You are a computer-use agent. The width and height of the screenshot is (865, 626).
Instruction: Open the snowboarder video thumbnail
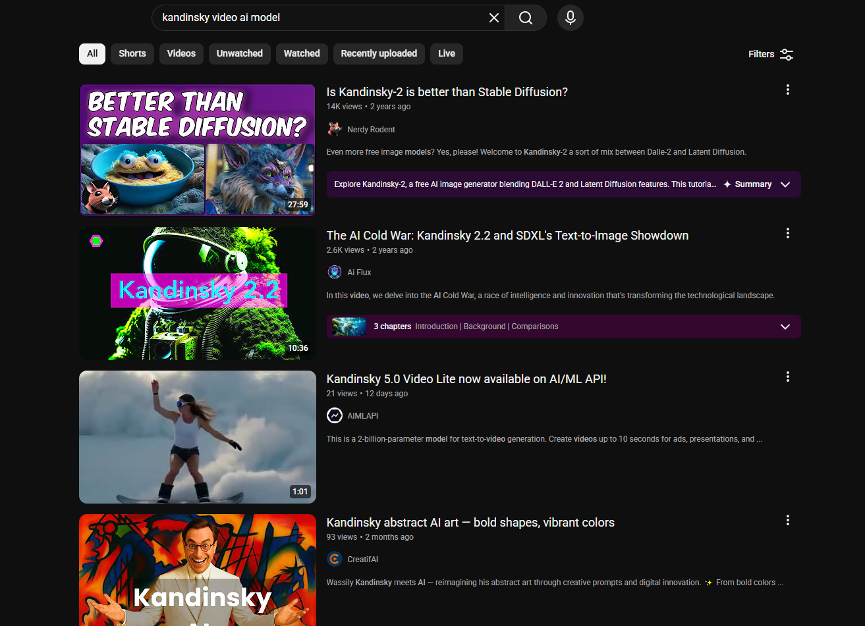coord(198,437)
